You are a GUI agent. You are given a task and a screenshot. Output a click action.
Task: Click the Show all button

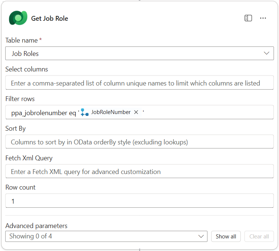tap(226, 237)
